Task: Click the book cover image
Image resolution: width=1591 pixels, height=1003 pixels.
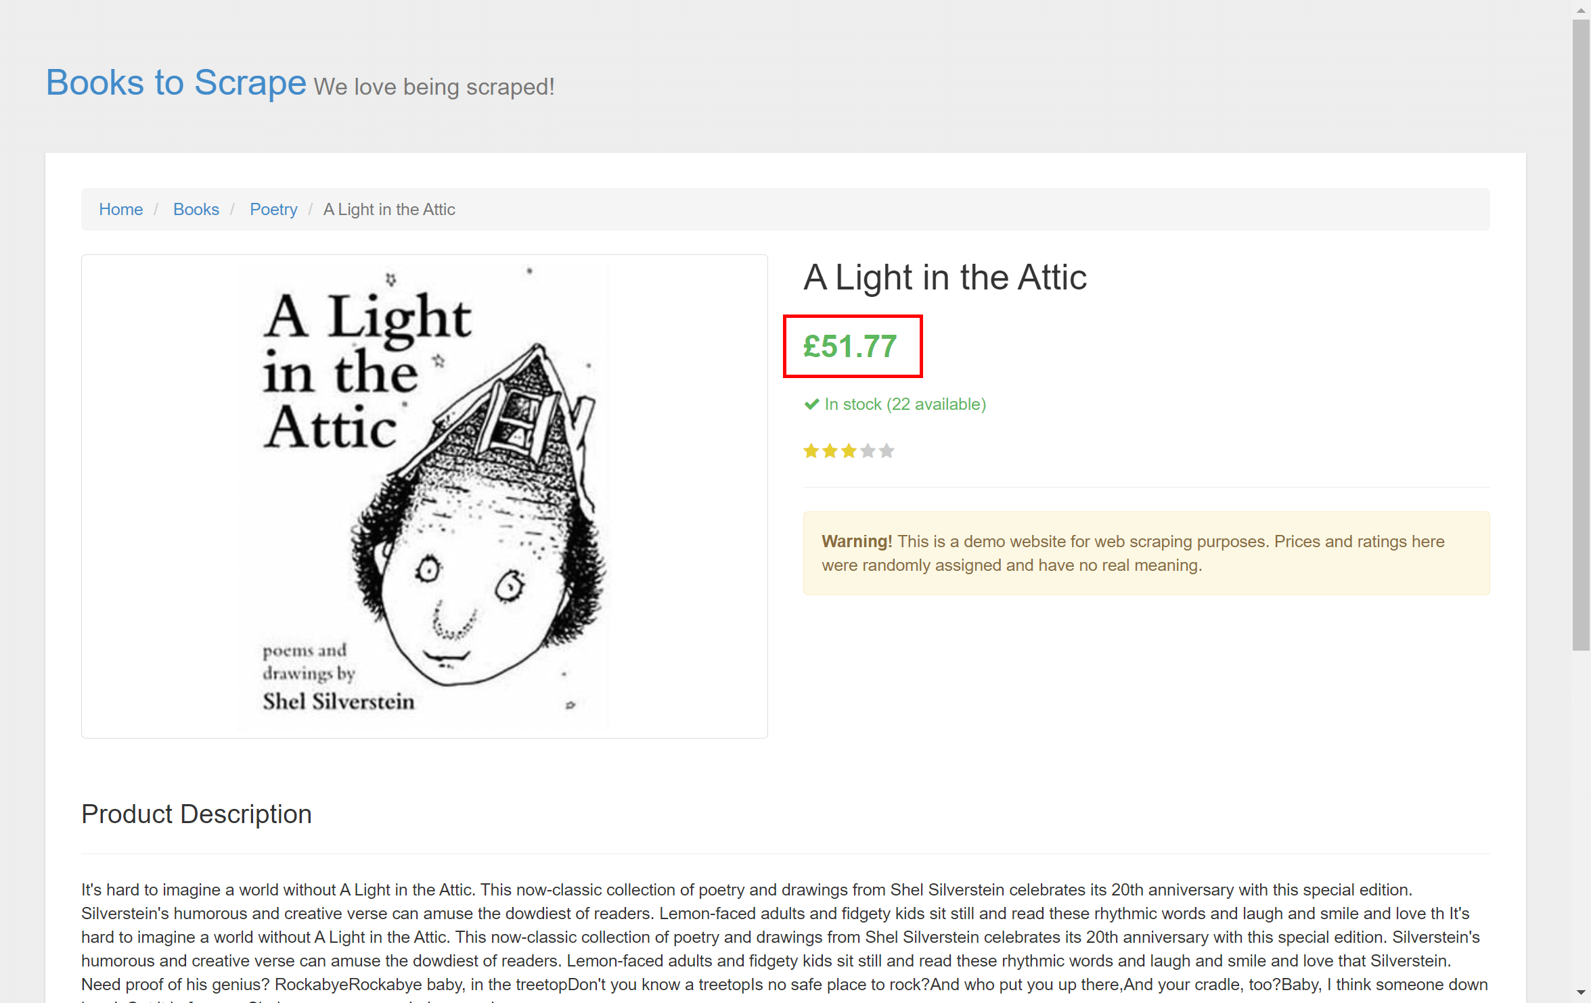Action: click(x=424, y=496)
